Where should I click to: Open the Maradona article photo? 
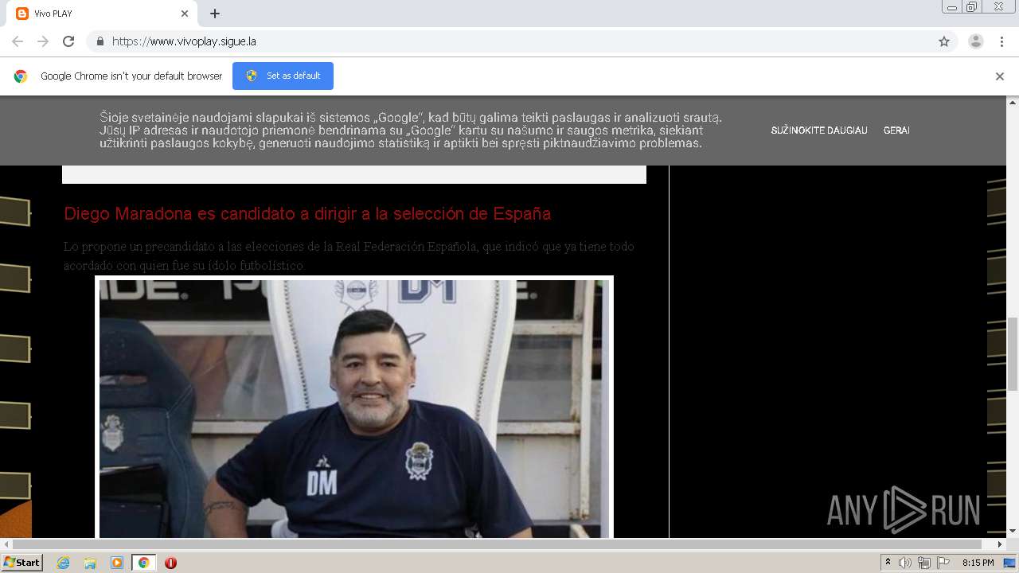point(354,407)
